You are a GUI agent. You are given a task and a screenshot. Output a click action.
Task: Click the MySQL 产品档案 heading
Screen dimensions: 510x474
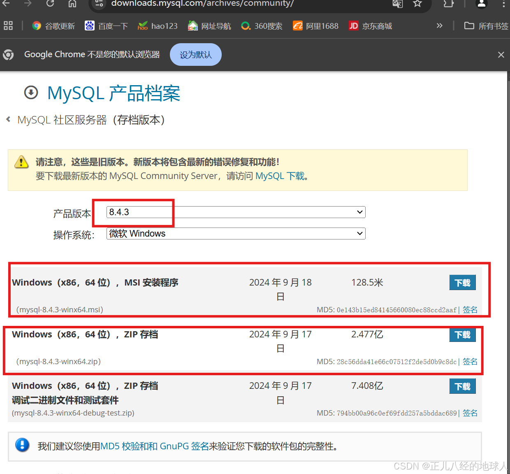(114, 93)
